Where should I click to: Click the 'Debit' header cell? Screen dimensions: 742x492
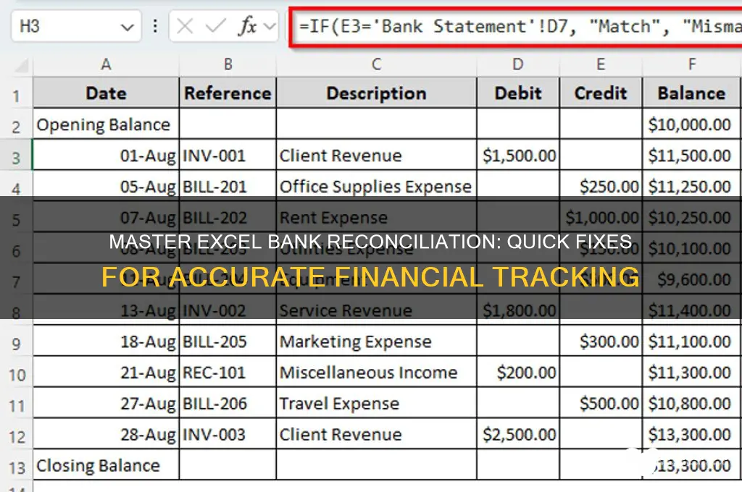[518, 93]
